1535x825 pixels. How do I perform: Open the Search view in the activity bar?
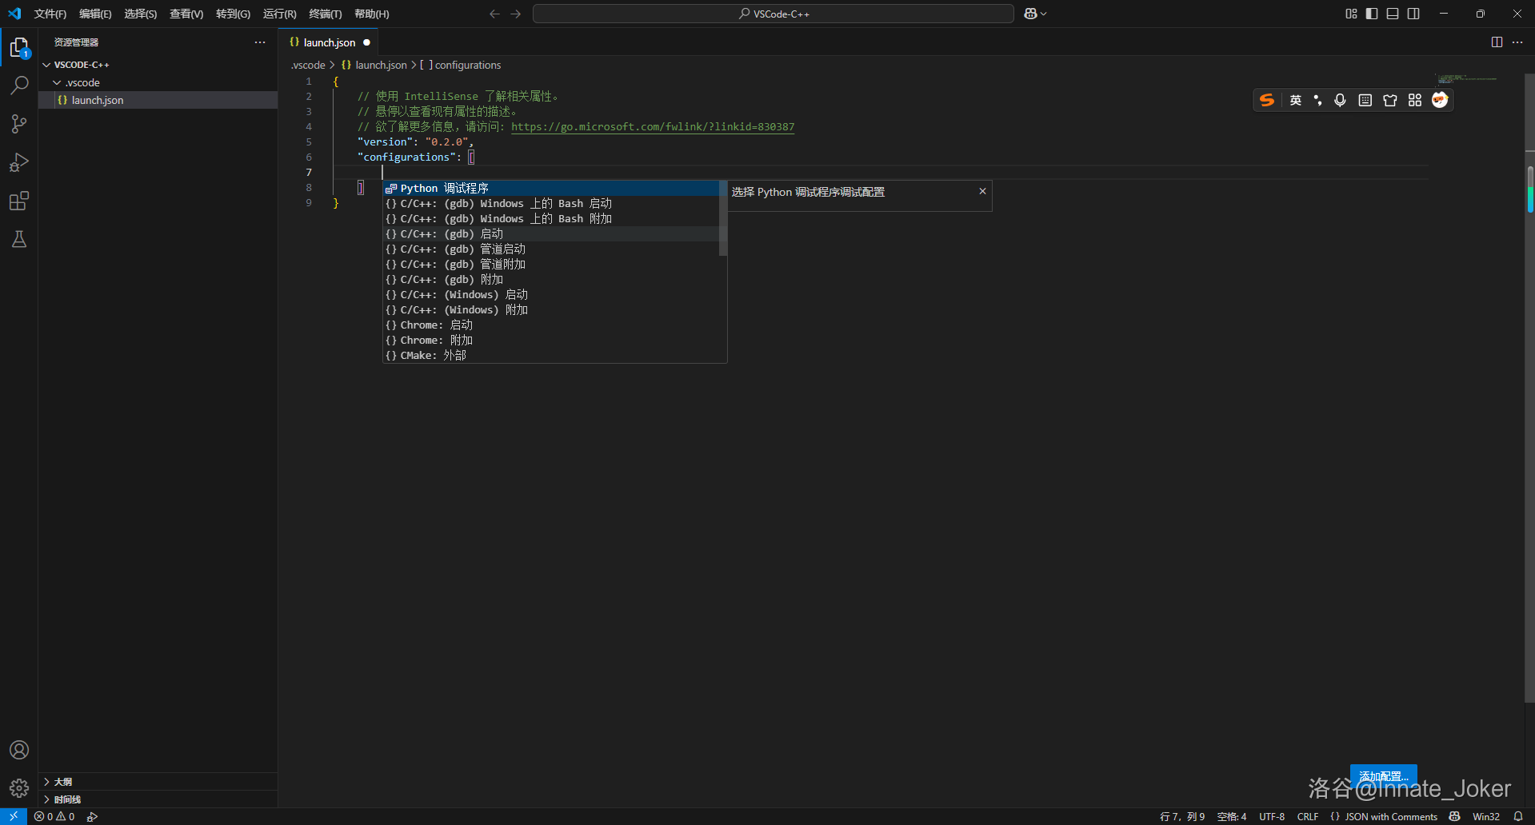(x=18, y=85)
